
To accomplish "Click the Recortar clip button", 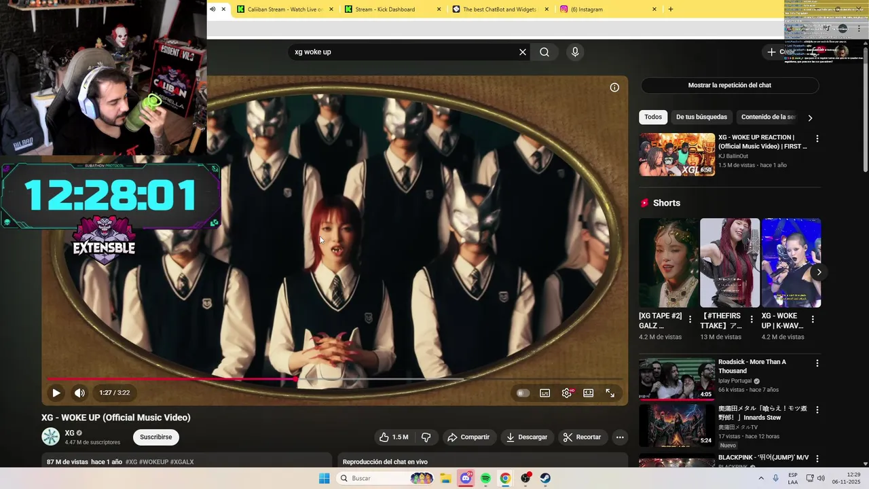I will (583, 437).
